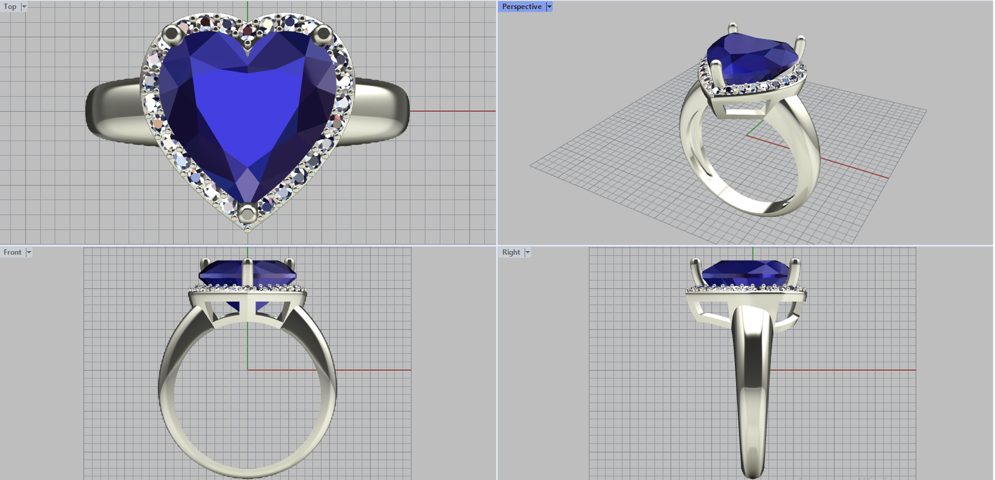The height and width of the screenshot is (480, 995).
Task: Click the Perspective viewport title
Action: coord(521,7)
